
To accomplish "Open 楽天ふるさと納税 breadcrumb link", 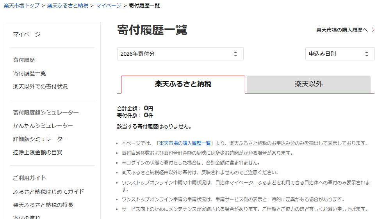I will pyautogui.click(x=68, y=5).
